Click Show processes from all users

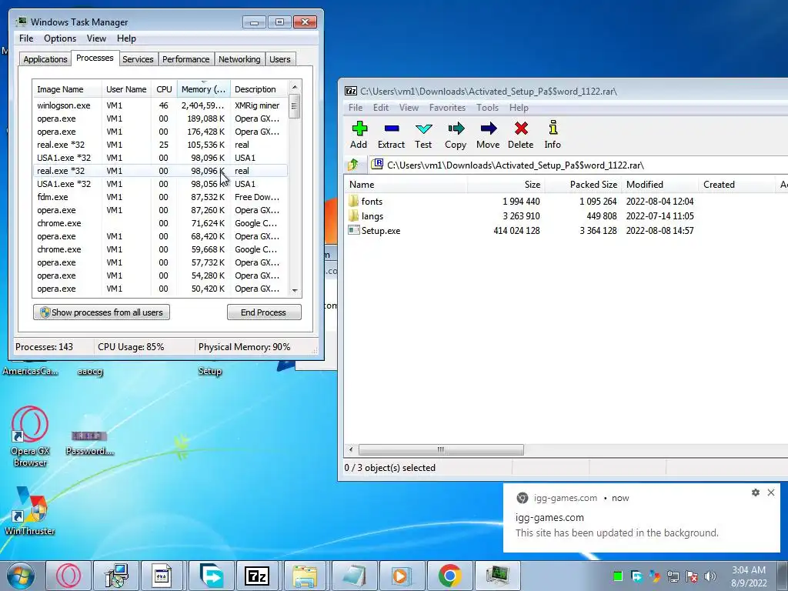point(102,312)
